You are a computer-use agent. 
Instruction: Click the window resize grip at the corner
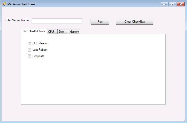184,120
